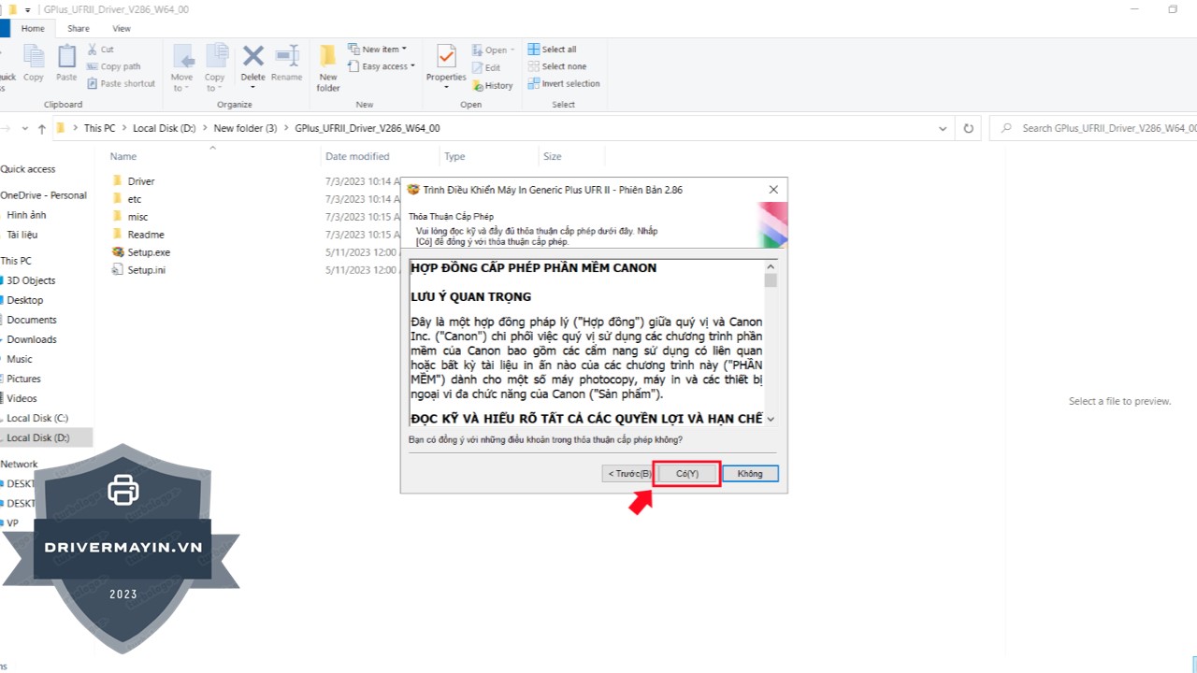Select the Setup.exe file
Image resolution: width=1197 pixels, height=673 pixels.
point(149,252)
